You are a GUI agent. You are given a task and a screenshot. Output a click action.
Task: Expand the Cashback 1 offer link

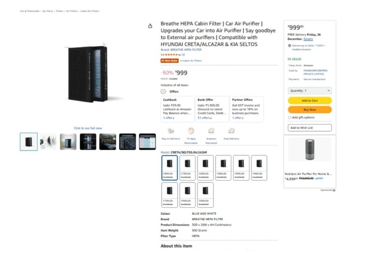169,118
